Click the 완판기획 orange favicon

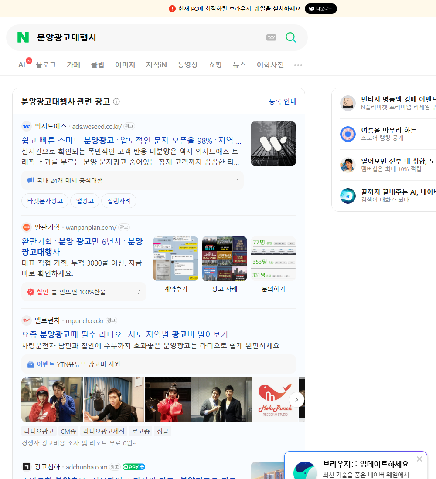[27, 227]
